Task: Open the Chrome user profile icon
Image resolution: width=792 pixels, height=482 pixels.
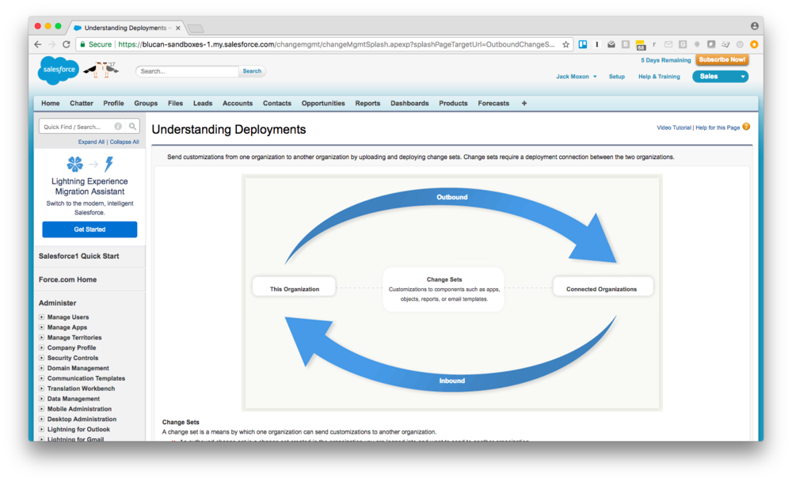Action: pos(754,26)
